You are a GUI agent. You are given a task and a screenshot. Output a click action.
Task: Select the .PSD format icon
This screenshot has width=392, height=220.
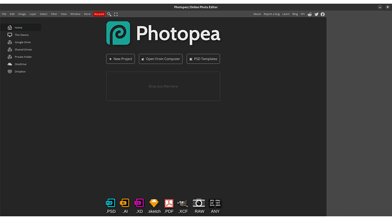coord(110,203)
